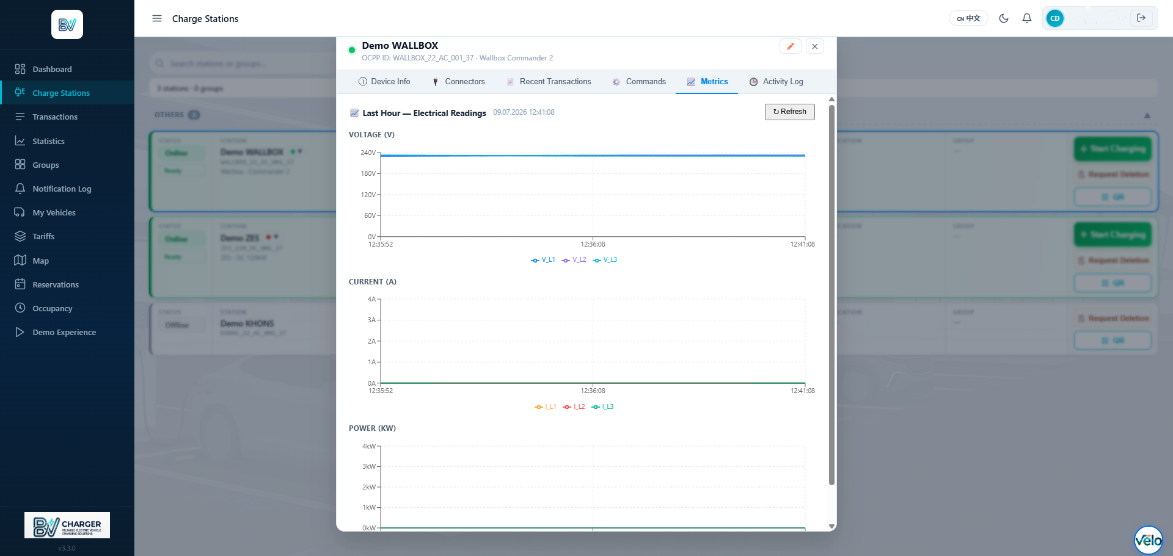The image size is (1173, 556).
Task: Toggle V_L3 series in voltage legend
Action: coord(605,260)
